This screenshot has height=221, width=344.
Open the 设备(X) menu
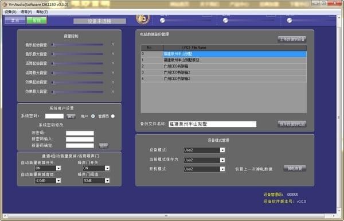pyautogui.click(x=10, y=12)
